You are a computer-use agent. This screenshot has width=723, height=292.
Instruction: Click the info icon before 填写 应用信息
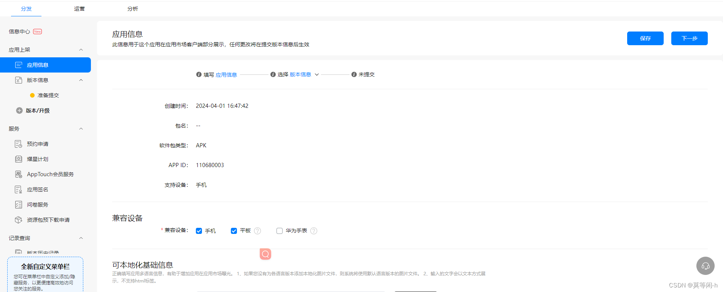199,74
